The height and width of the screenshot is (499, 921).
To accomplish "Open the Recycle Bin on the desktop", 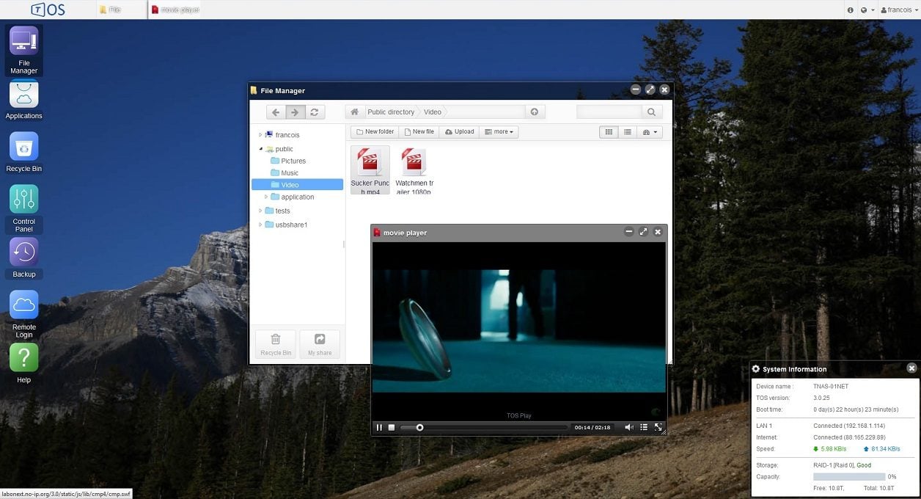I will click(23, 153).
